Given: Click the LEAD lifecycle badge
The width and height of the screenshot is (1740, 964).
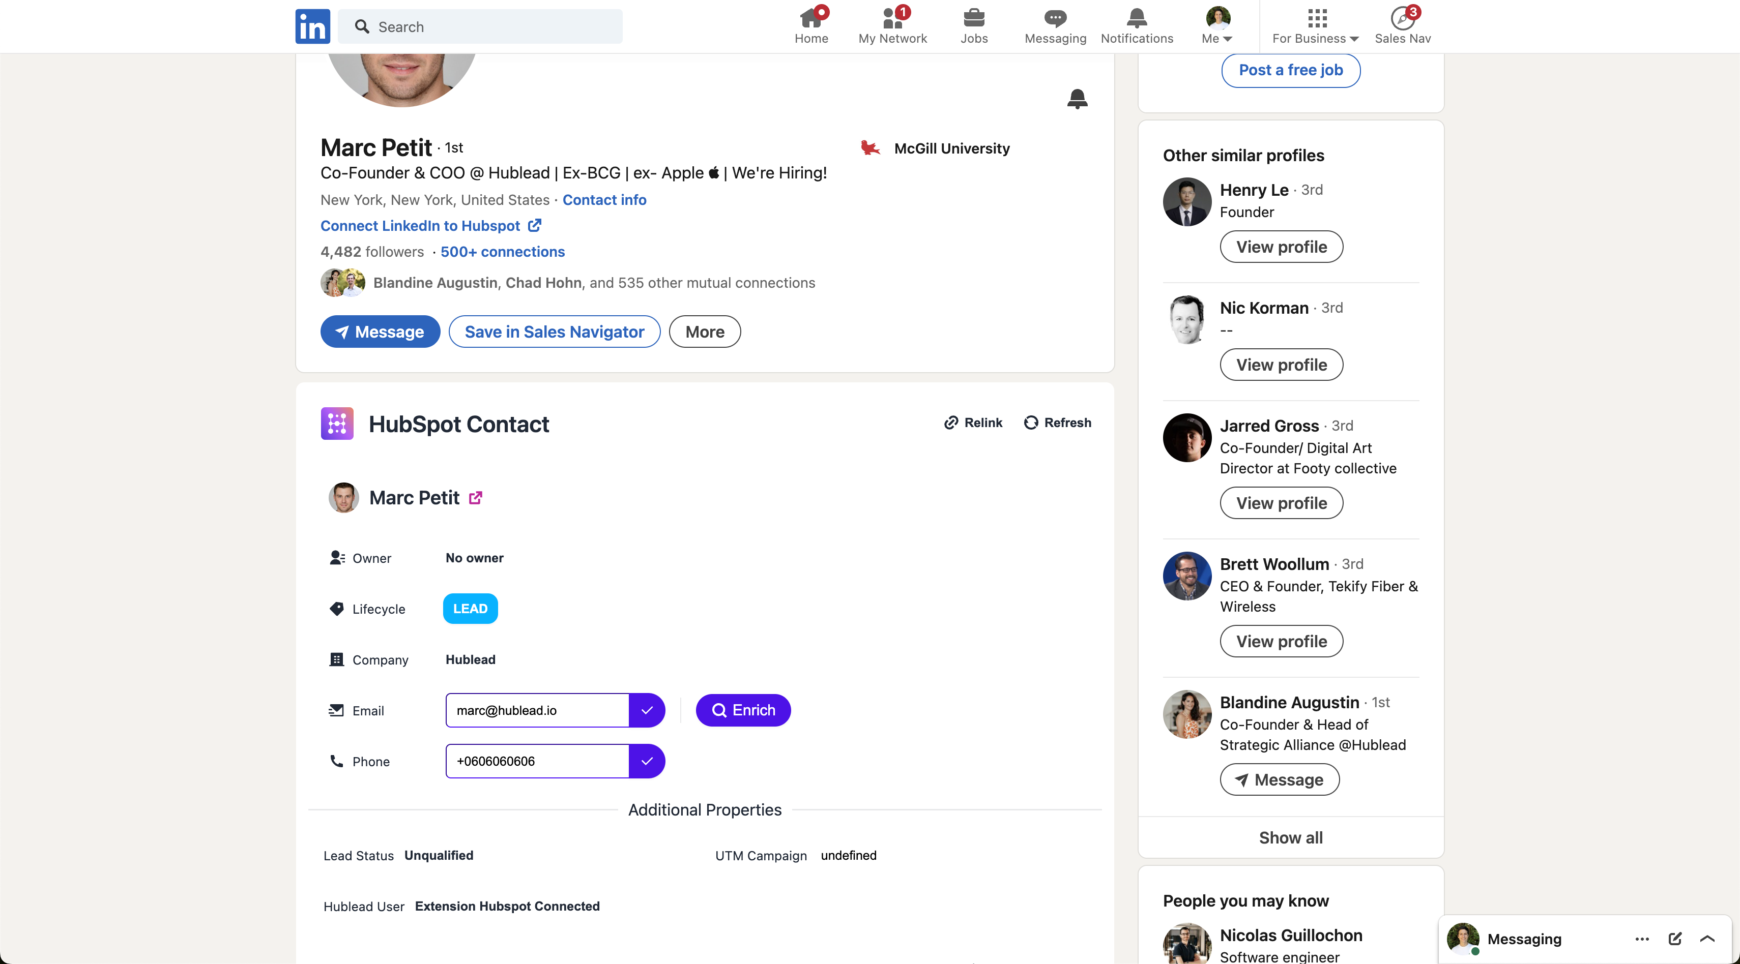Looking at the screenshot, I should point(470,608).
